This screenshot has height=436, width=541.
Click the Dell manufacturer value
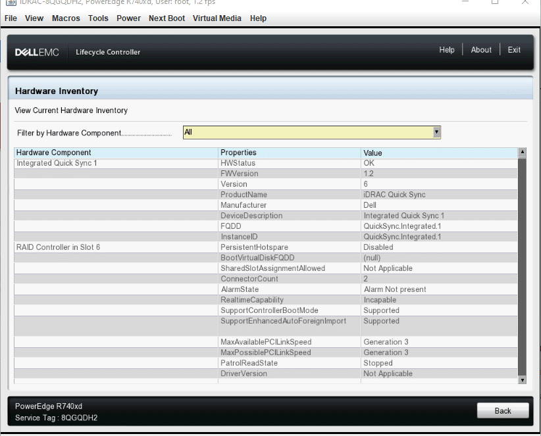pyautogui.click(x=369, y=205)
